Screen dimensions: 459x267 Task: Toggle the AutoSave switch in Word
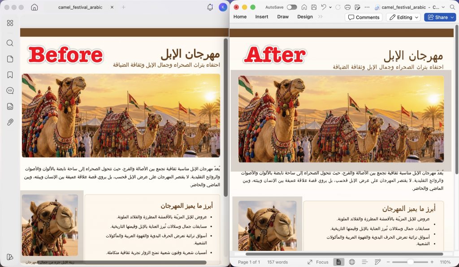point(292,7)
